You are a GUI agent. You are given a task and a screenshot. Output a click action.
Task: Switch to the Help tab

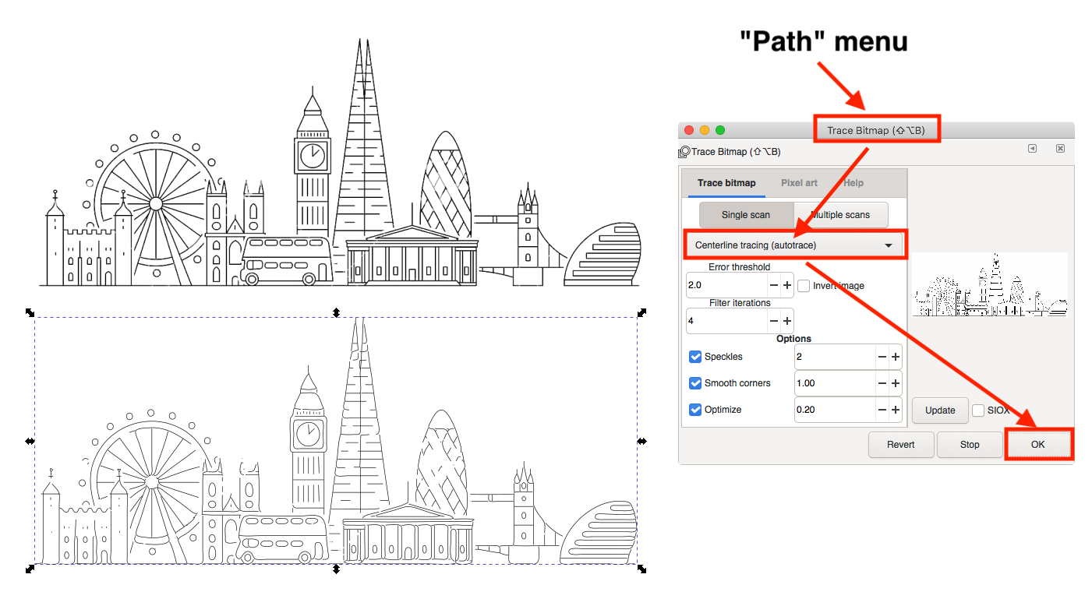(x=853, y=182)
